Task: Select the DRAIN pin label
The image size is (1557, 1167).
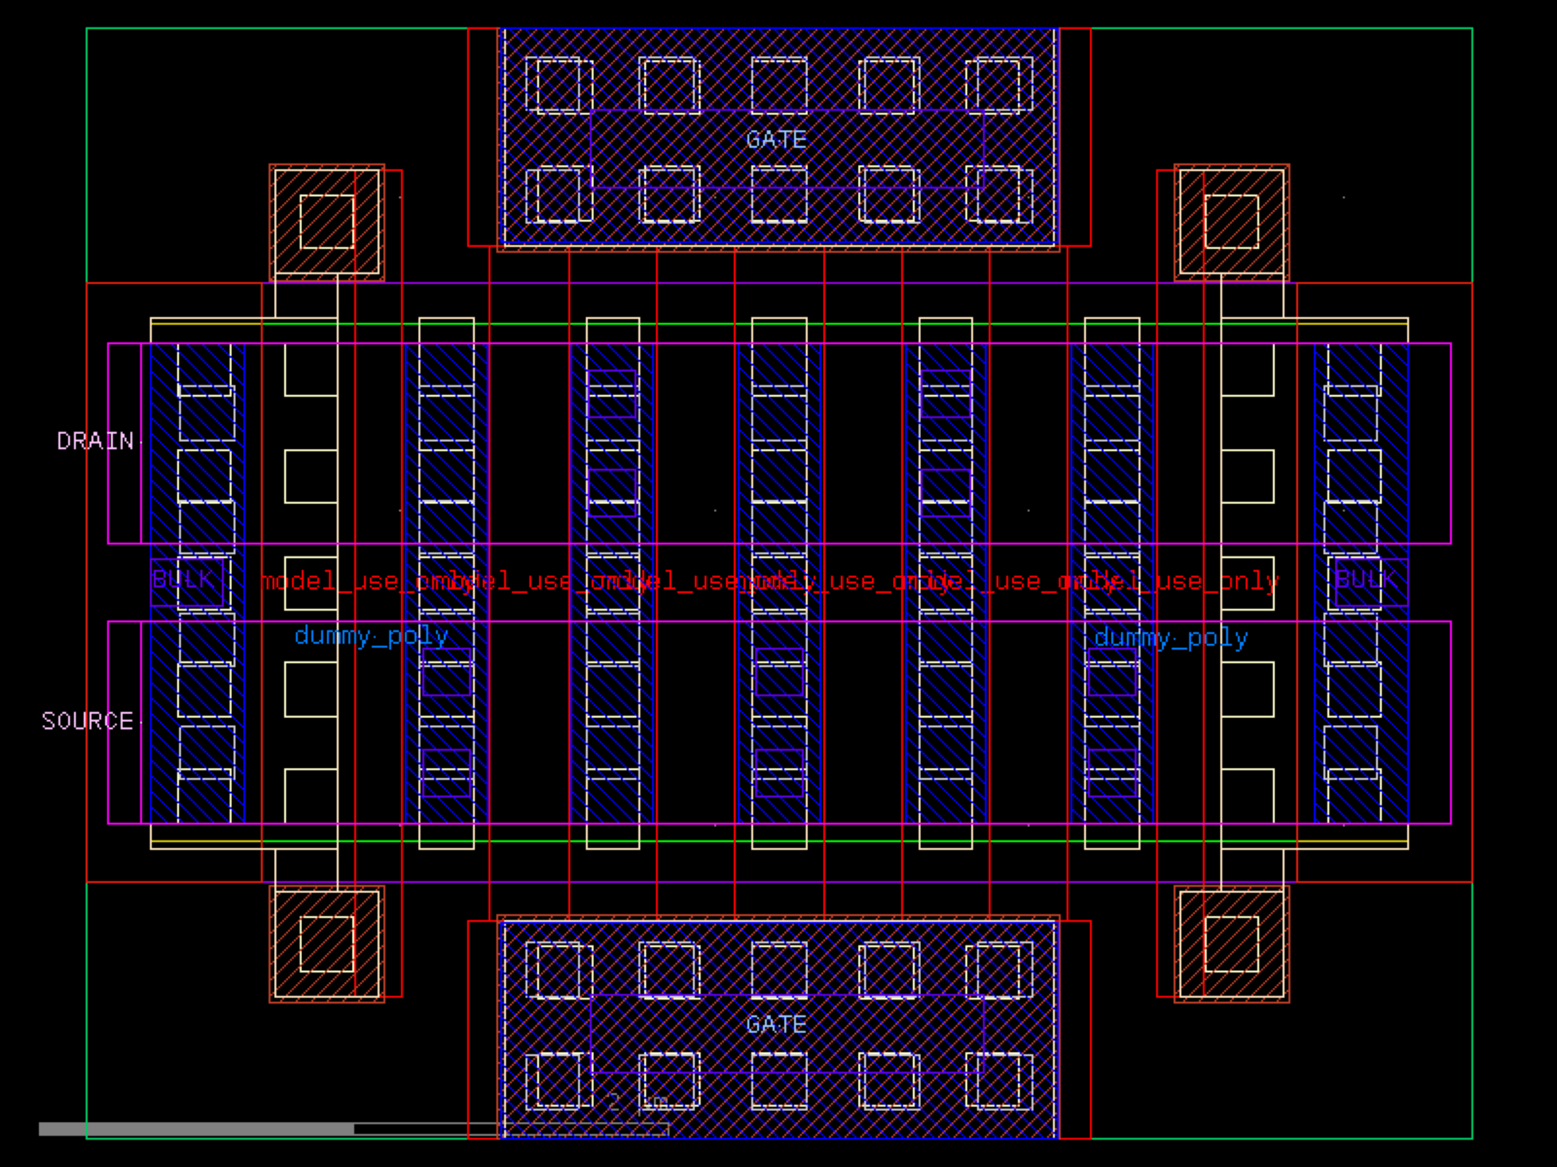Action: point(95,441)
